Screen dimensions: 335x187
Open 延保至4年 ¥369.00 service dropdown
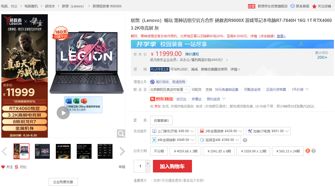coord(219,140)
